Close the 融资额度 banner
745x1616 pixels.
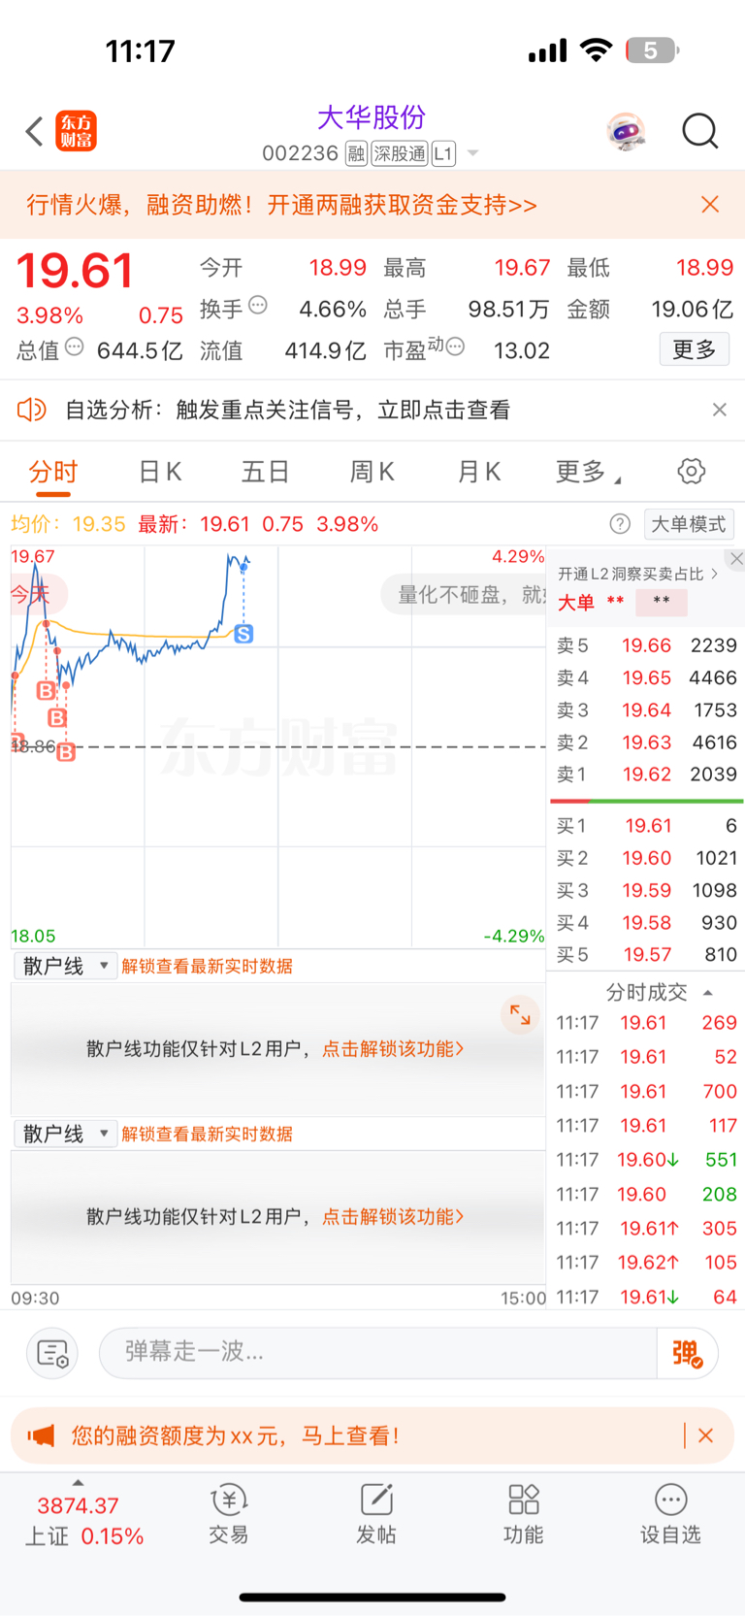[706, 1435]
